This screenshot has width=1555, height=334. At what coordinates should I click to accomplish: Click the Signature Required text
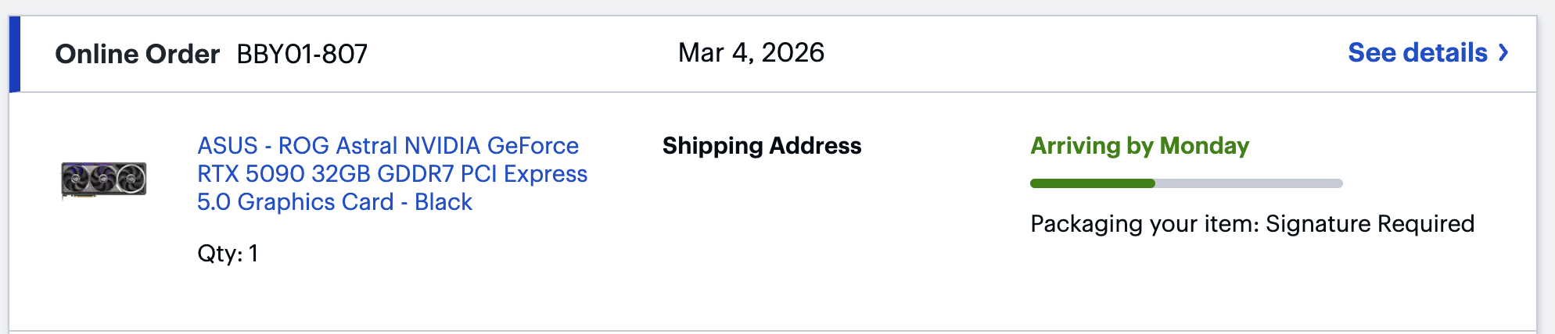(1370, 224)
